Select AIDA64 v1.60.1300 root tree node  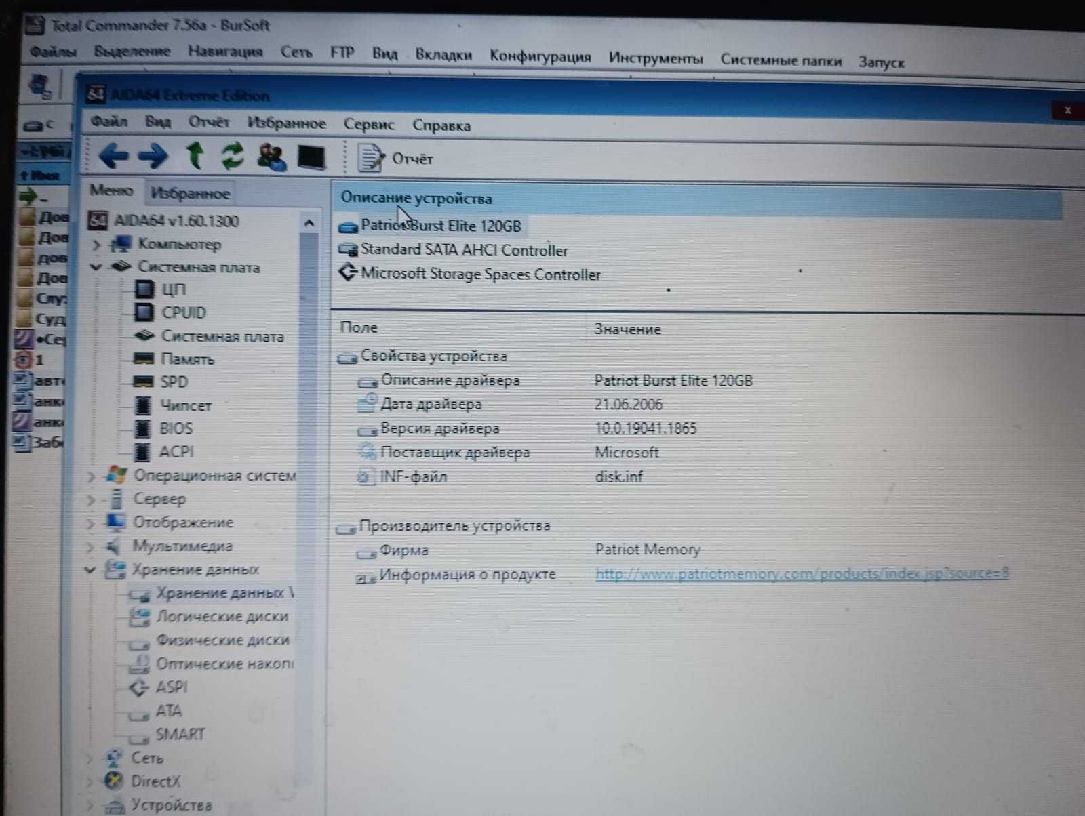165,221
